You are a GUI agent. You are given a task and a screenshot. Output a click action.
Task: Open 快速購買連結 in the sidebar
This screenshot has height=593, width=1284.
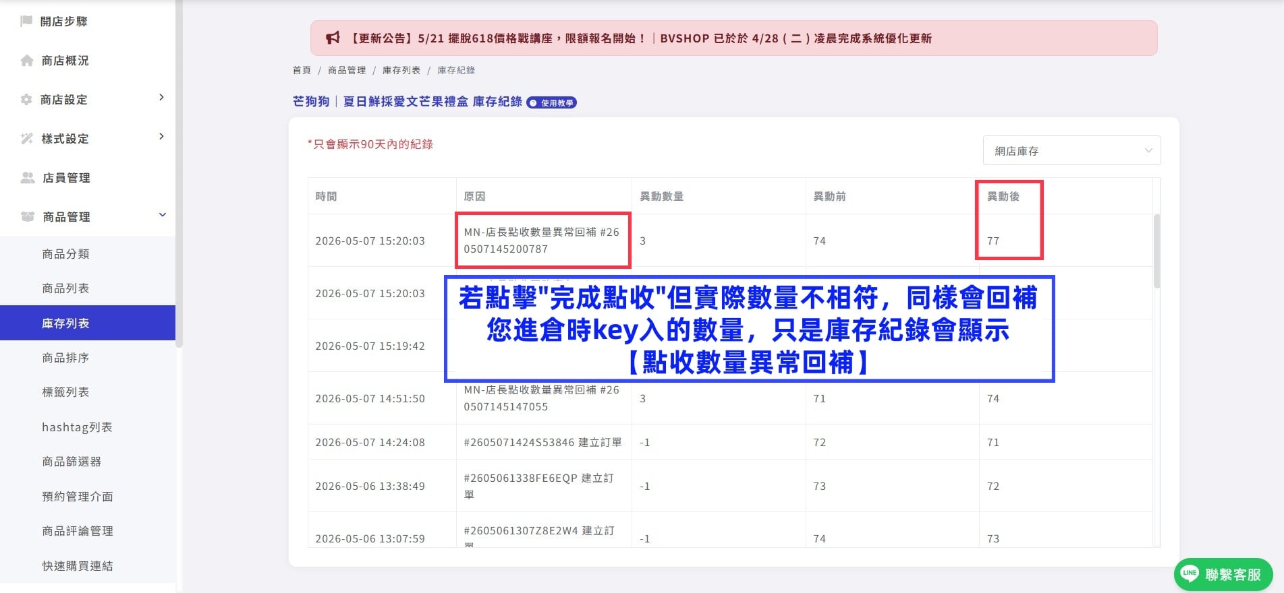point(78,566)
